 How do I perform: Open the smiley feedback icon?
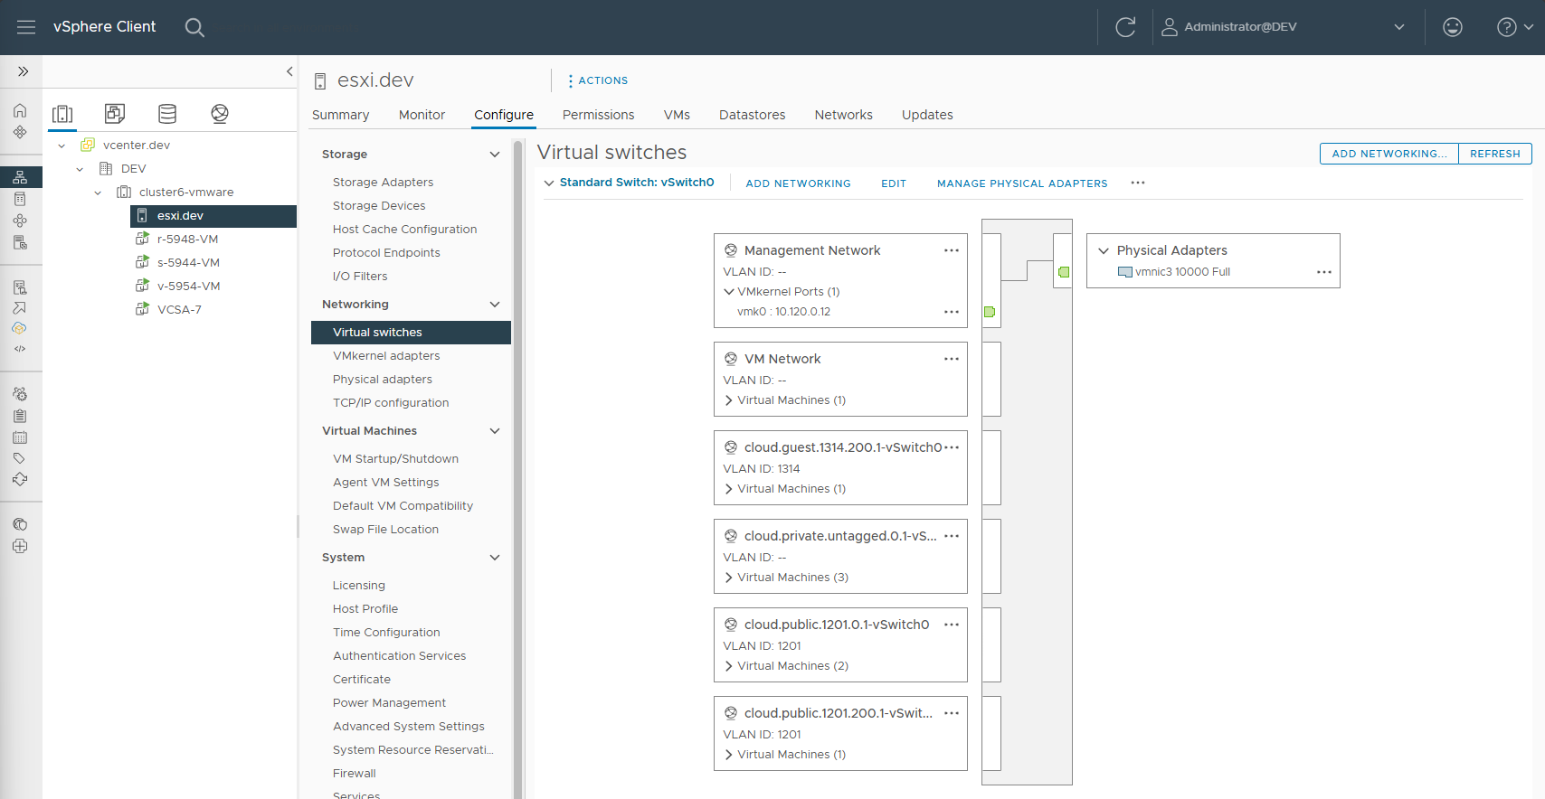(x=1452, y=27)
